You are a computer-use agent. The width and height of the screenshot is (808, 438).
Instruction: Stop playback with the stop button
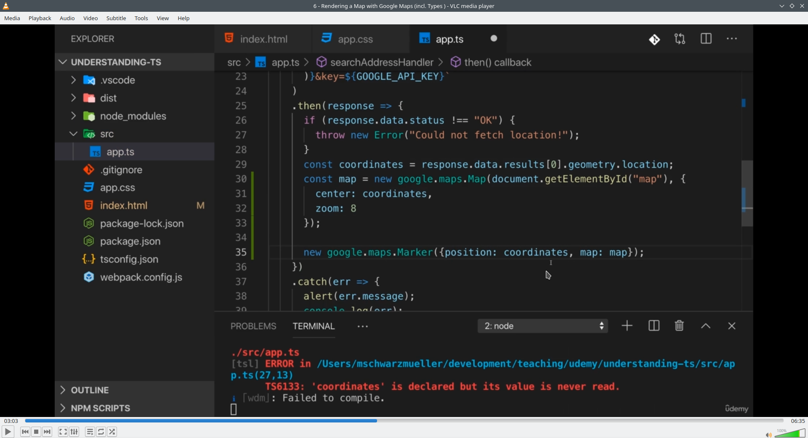(36, 432)
